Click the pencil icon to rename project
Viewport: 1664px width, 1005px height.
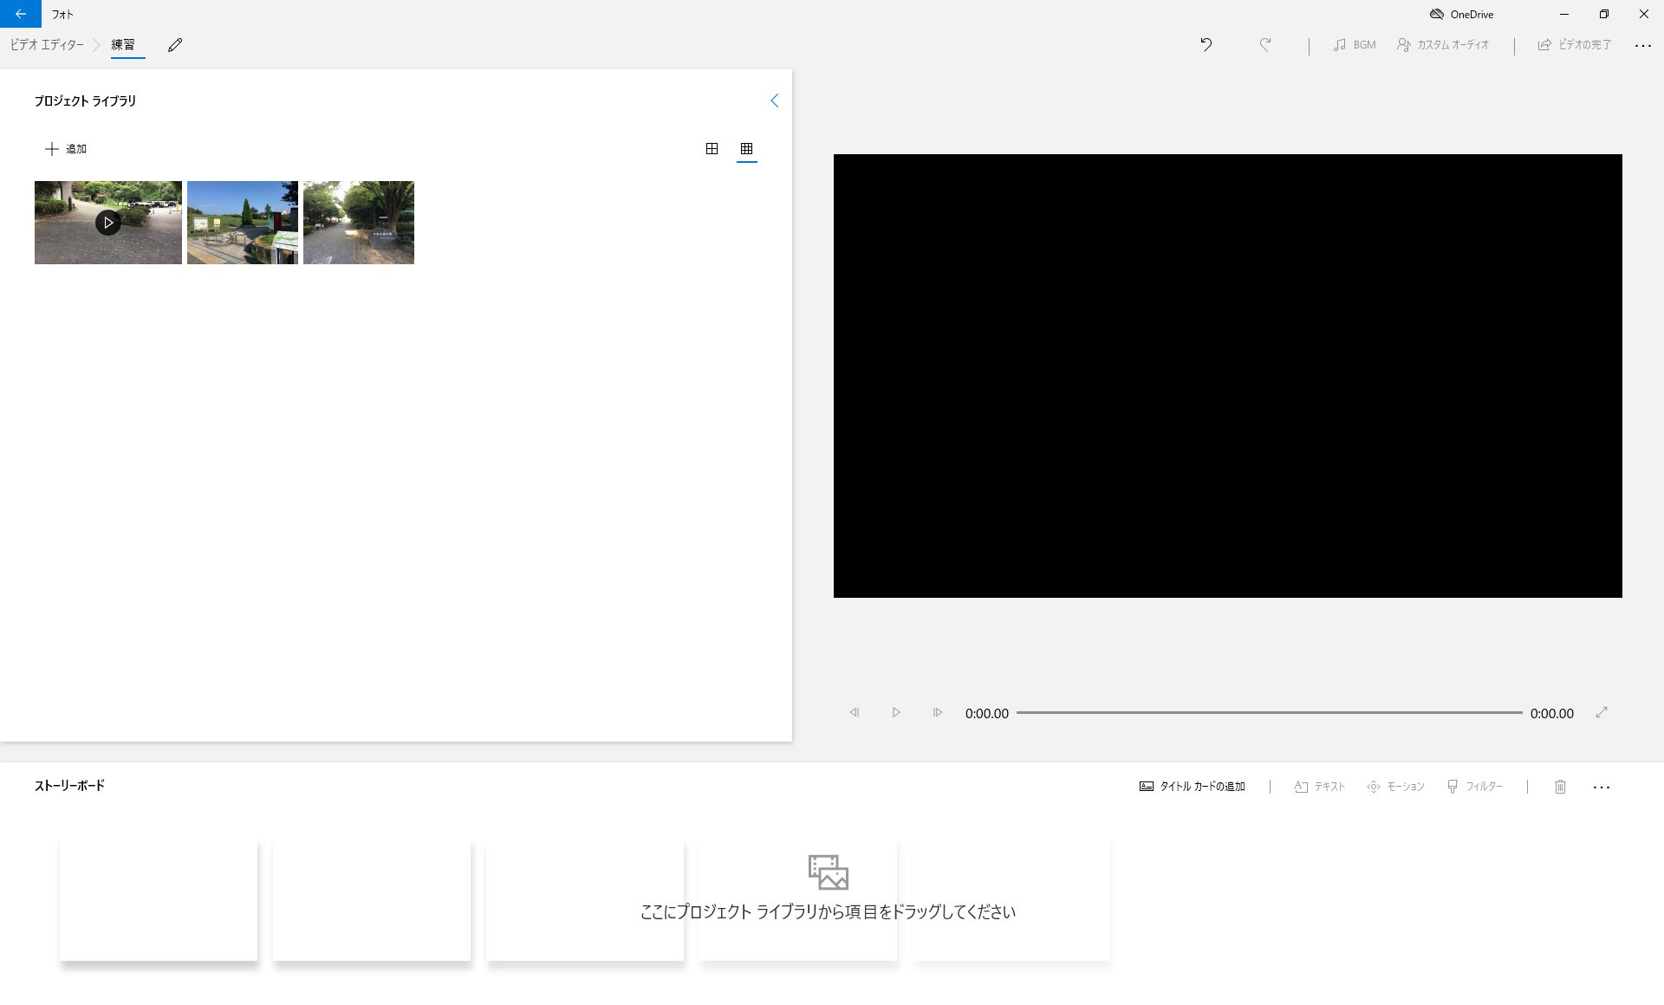point(175,45)
